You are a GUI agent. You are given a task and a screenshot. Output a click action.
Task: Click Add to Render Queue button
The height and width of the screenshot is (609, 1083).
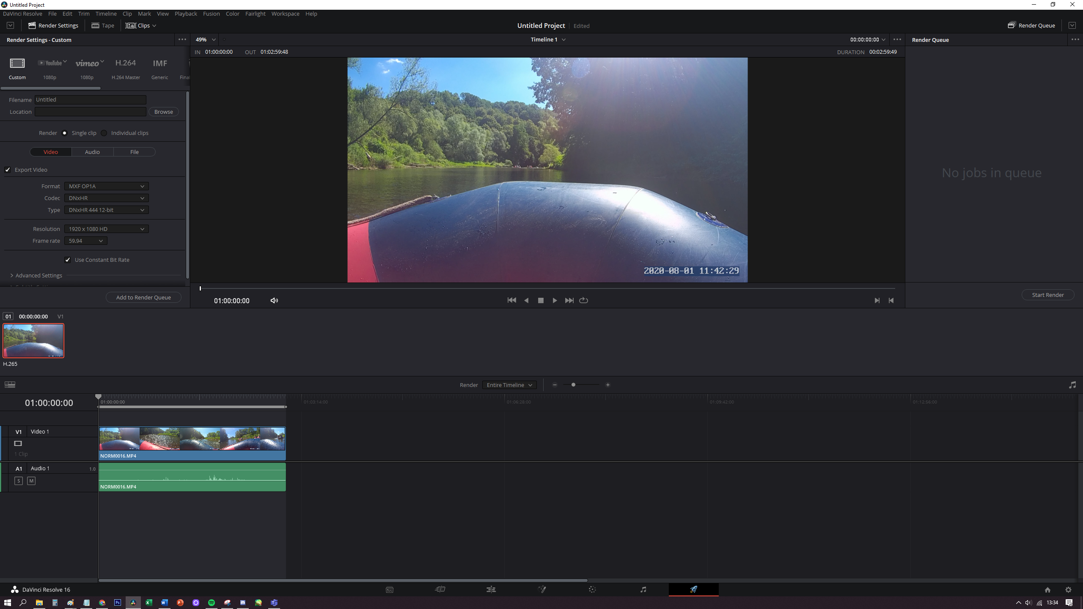coord(143,297)
